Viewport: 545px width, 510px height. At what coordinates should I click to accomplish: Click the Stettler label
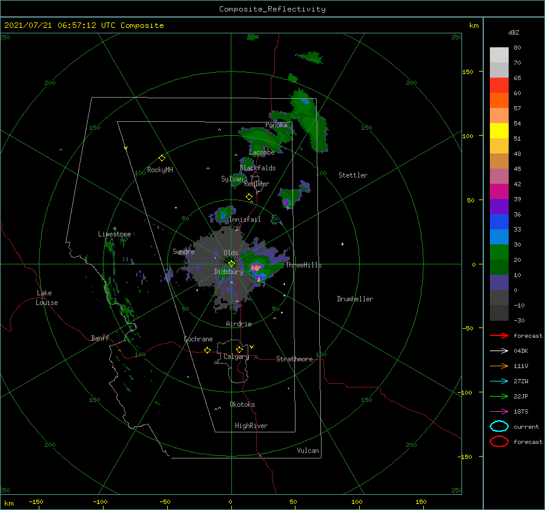point(353,175)
